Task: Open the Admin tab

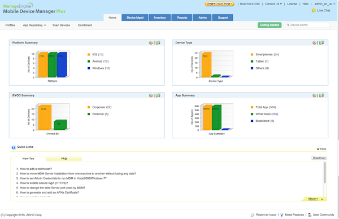Action: pyautogui.click(x=202, y=17)
